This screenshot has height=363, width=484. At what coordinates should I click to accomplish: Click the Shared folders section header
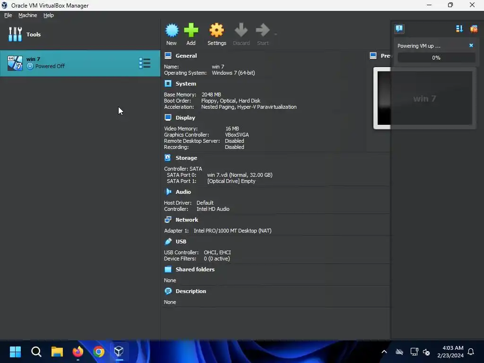(x=195, y=269)
